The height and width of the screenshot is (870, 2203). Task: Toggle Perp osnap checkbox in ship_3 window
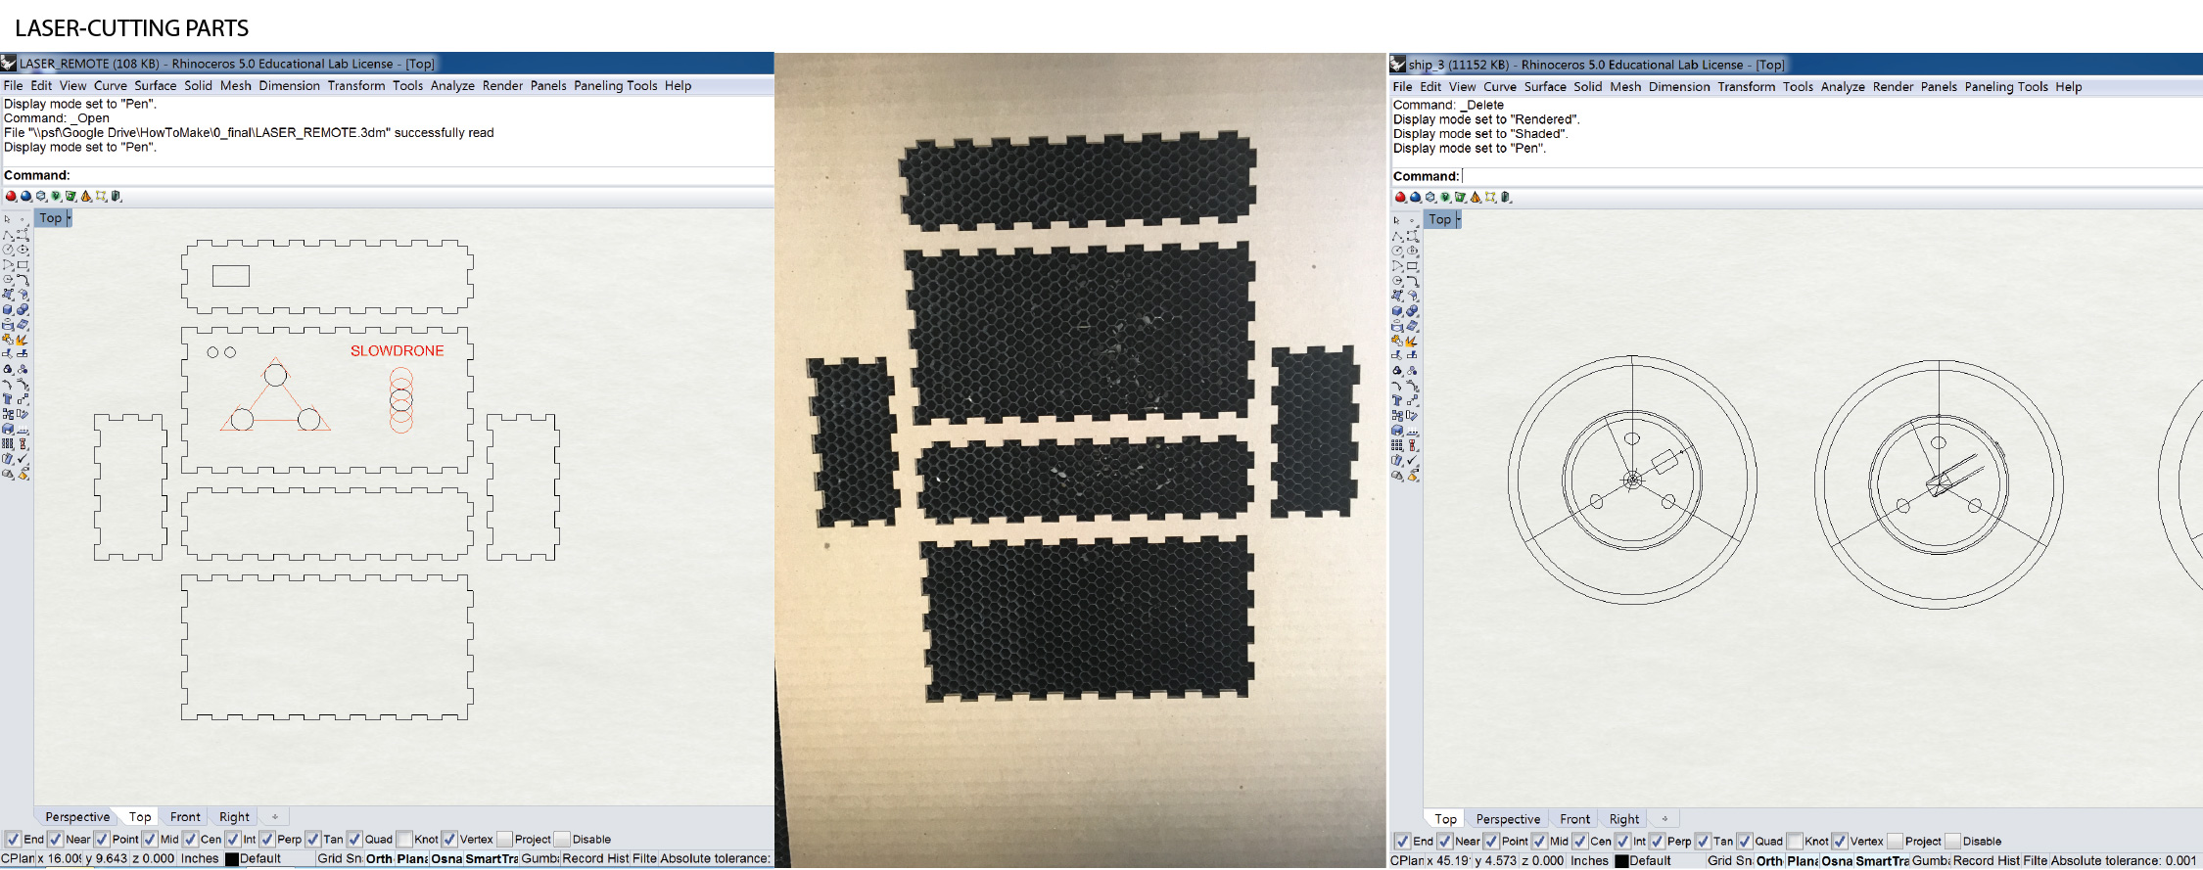point(1658,841)
